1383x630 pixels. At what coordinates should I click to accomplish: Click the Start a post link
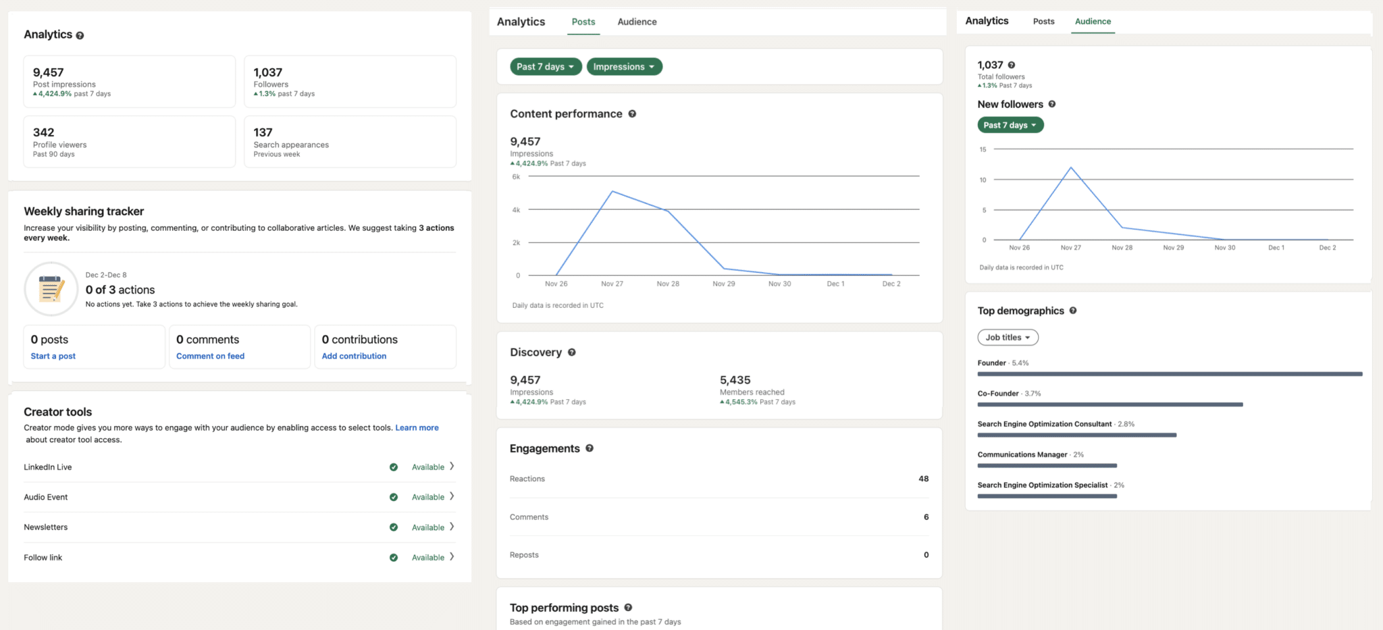pyautogui.click(x=53, y=356)
